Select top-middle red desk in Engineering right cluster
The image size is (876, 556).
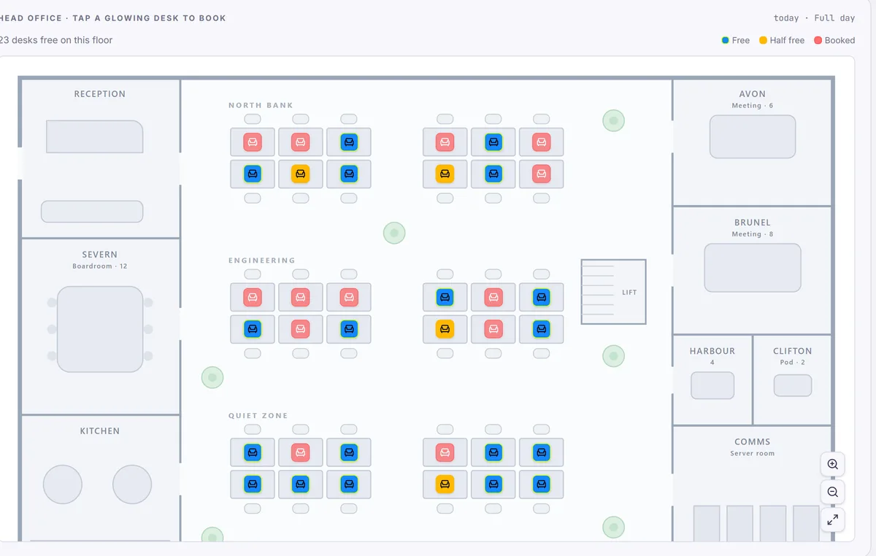point(493,297)
